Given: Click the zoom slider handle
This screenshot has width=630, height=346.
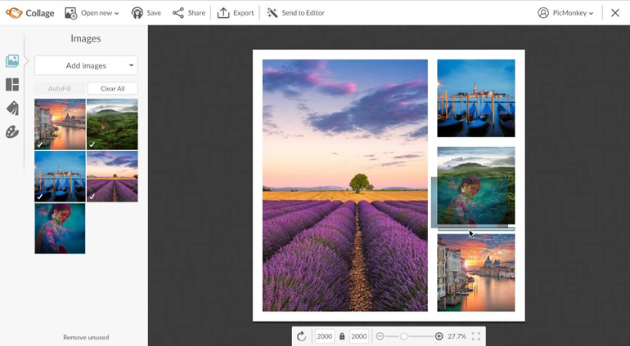Looking at the screenshot, I should [x=404, y=336].
